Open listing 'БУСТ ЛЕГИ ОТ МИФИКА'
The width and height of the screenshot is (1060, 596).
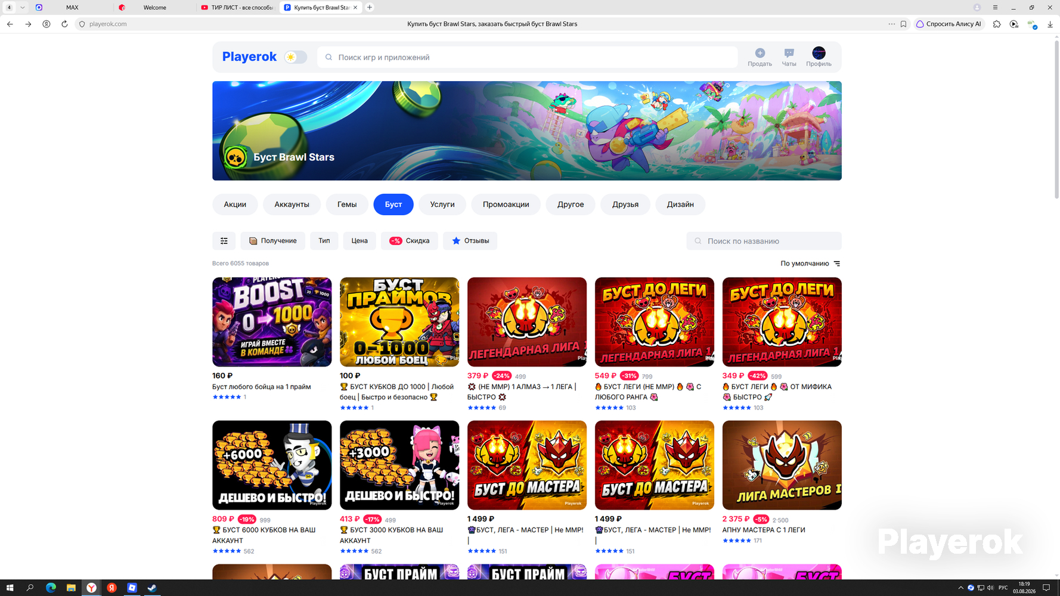coord(777,392)
